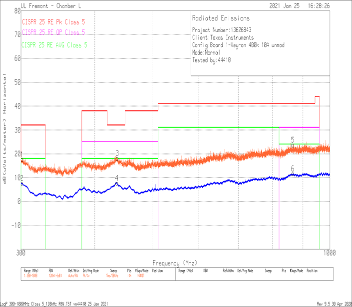The width and height of the screenshot is (352, 307).
Task: Click the Frequency (MHz) axis label
Action: [x=175, y=262]
